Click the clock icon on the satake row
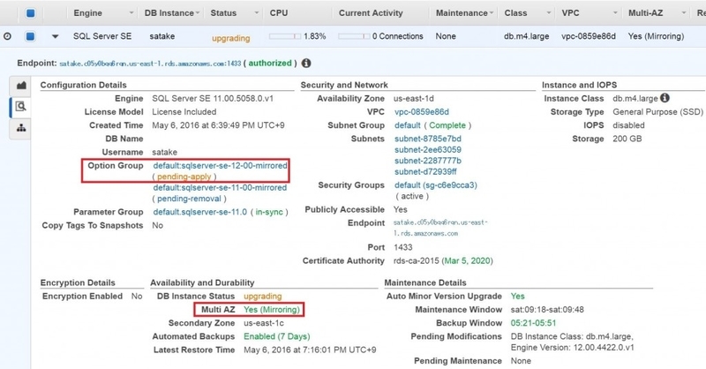 [7, 36]
